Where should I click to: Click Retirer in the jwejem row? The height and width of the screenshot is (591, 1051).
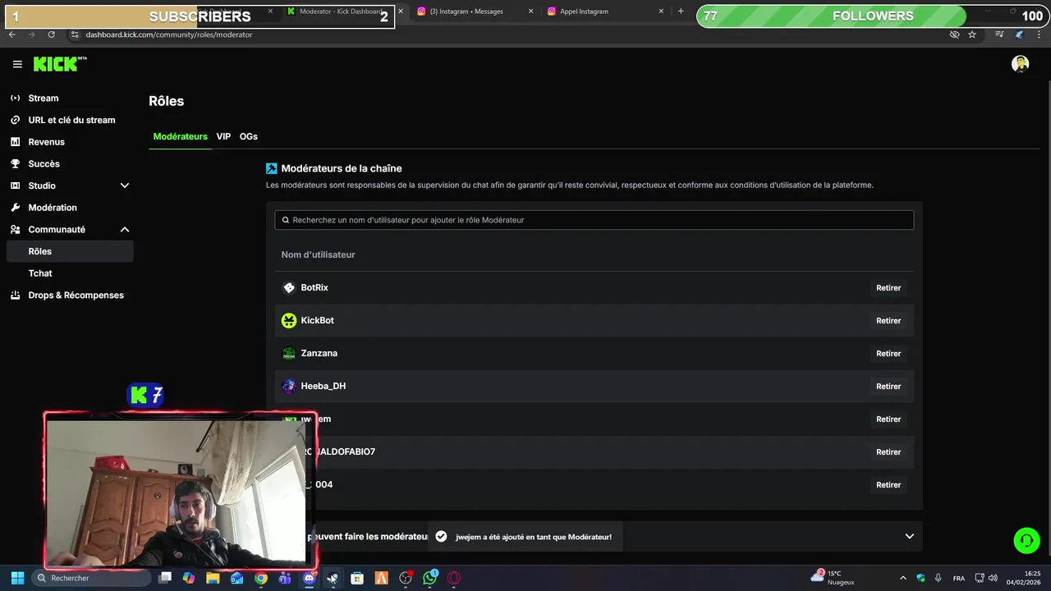point(888,419)
